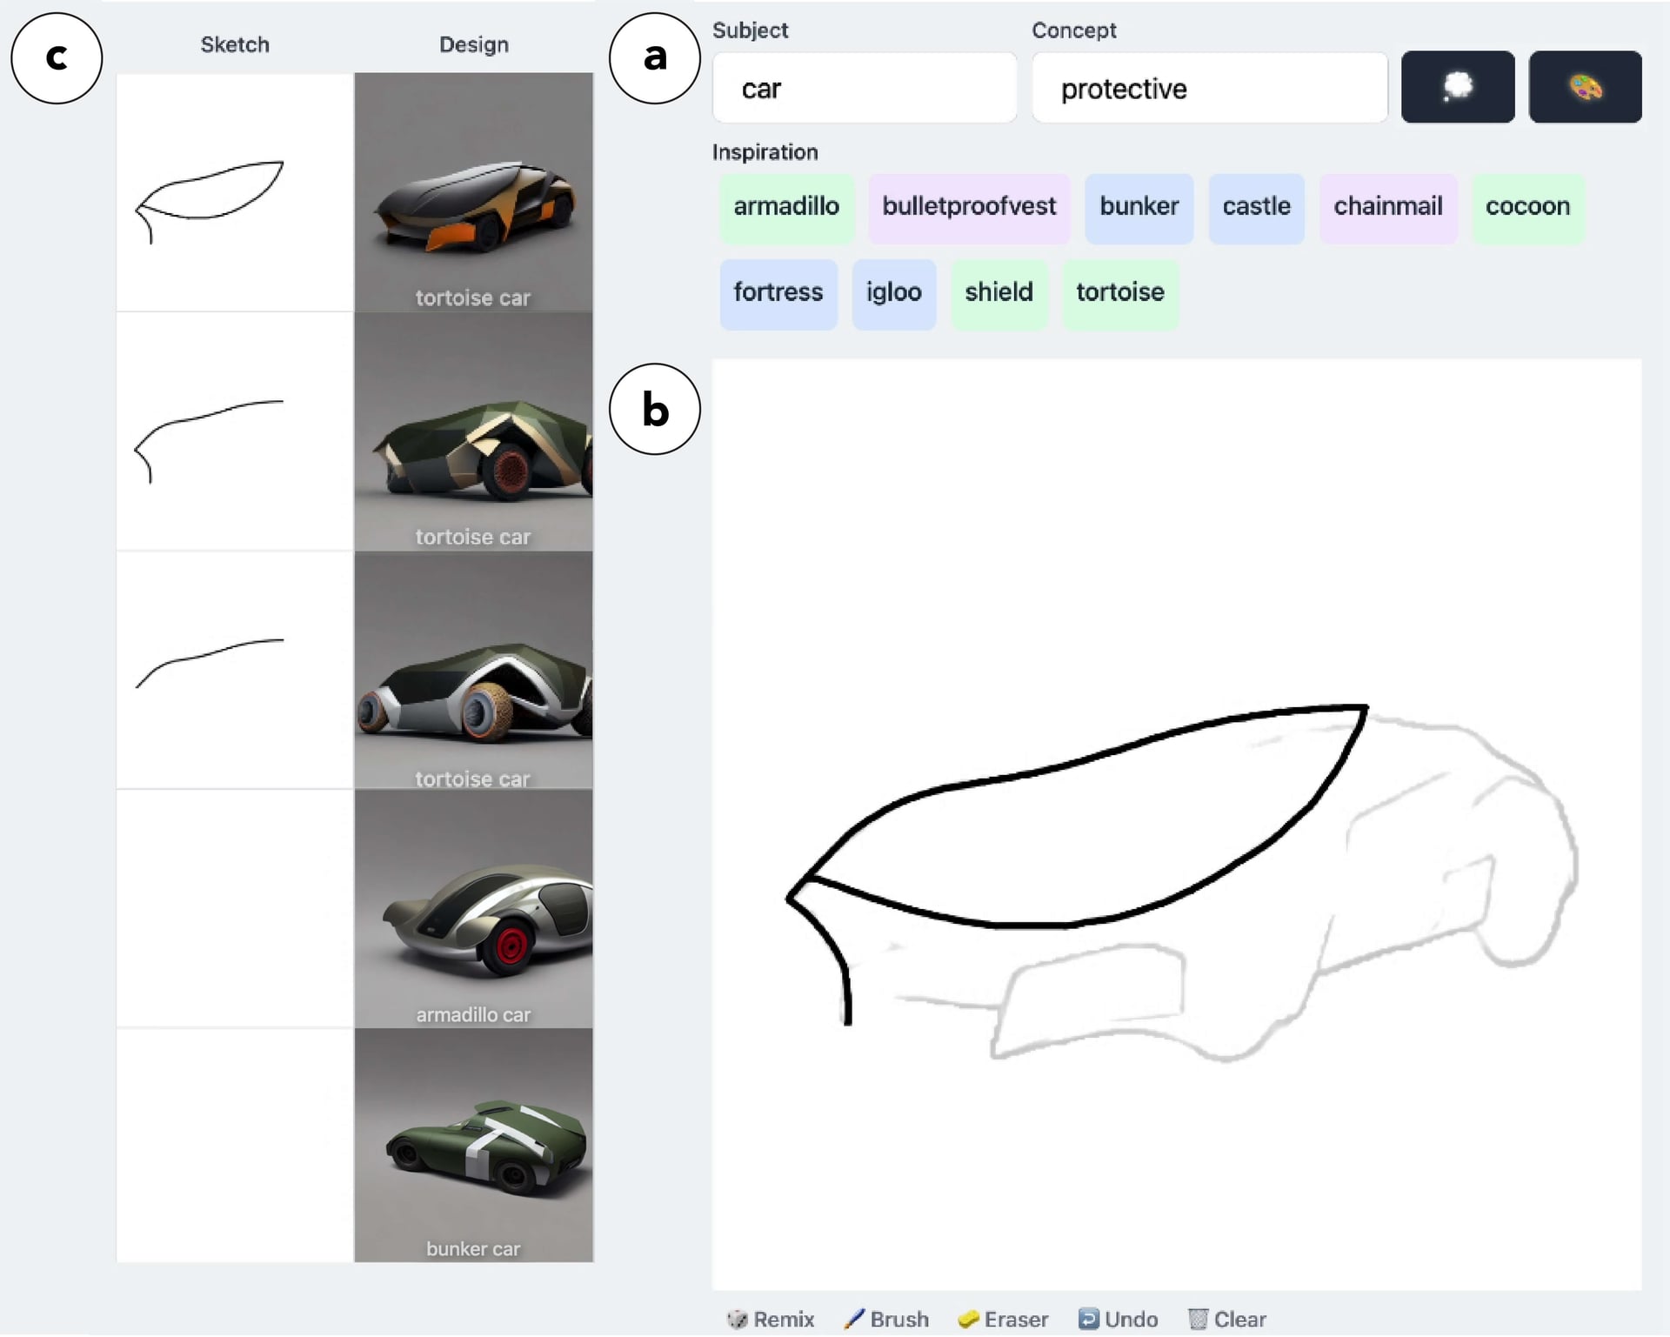Select the Brush tool
The image size is (1670, 1337).
(x=885, y=1319)
